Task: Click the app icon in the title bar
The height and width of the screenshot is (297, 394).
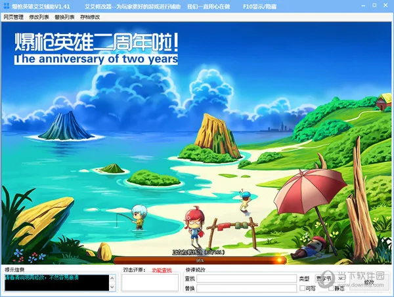Action: click(x=6, y=5)
